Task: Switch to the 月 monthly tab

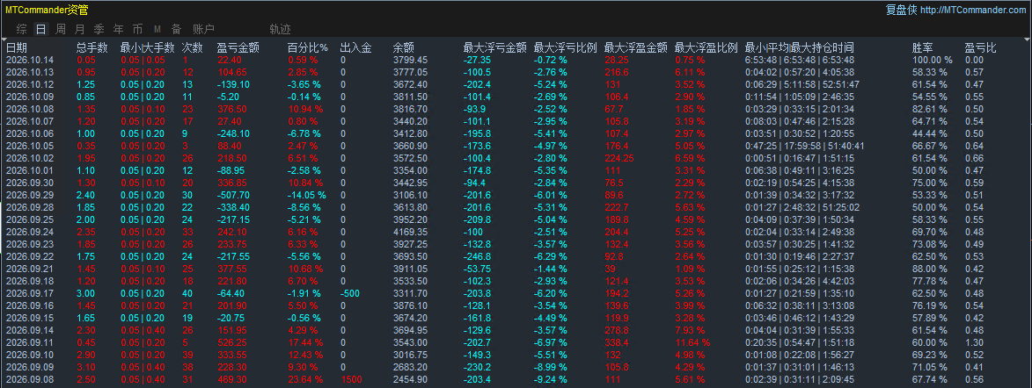Action: pos(80,29)
